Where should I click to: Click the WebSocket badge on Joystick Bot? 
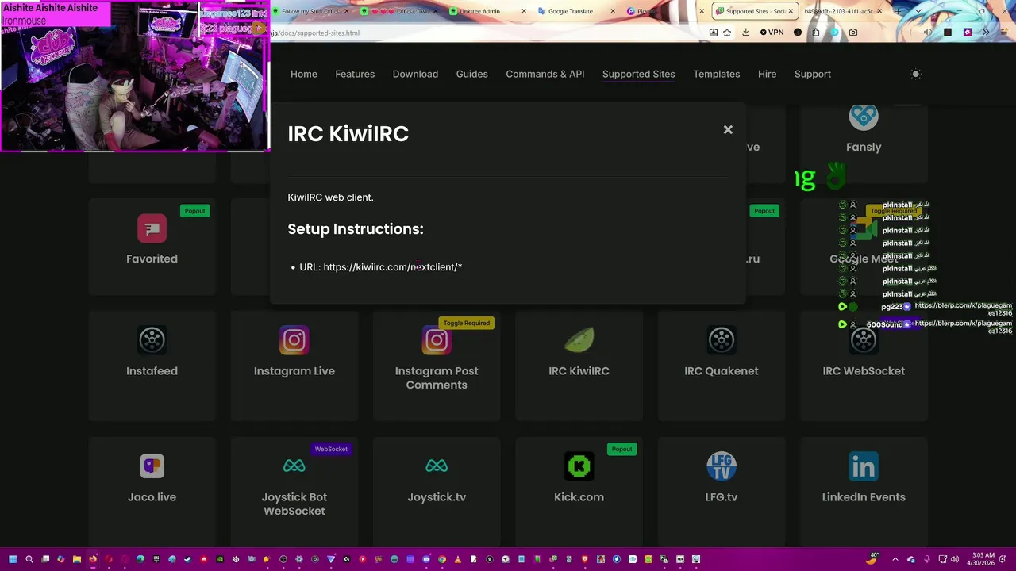click(x=331, y=449)
